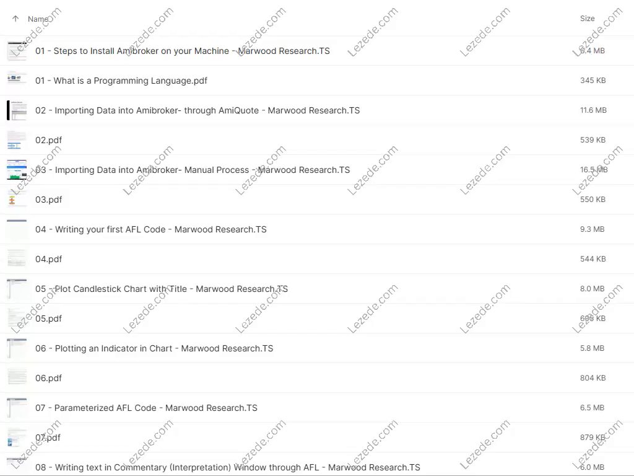Click the 804 KB size value
The image size is (634, 476).
coord(593,378)
